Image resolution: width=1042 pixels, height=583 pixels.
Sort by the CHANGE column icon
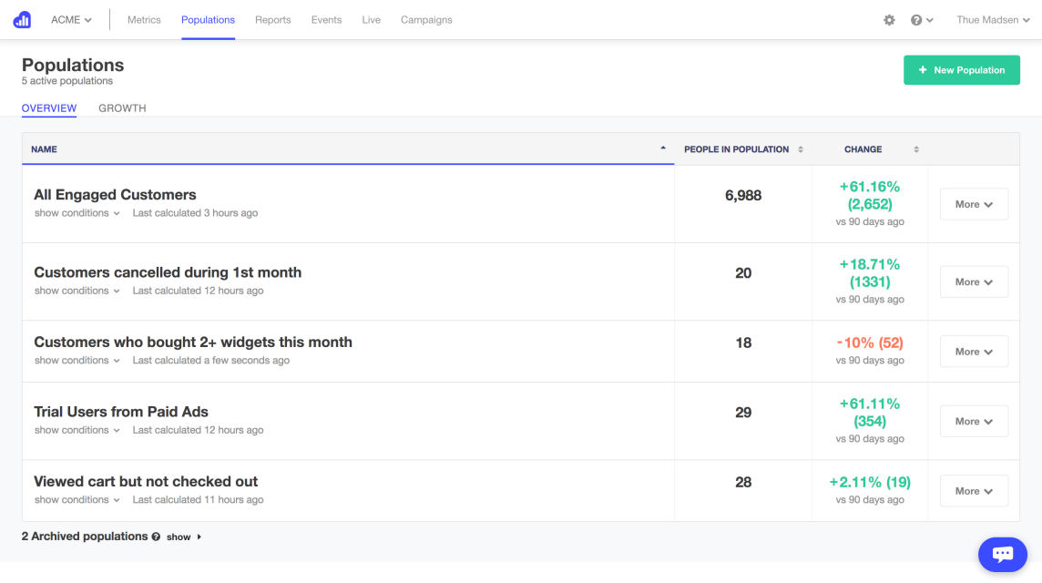click(x=914, y=149)
